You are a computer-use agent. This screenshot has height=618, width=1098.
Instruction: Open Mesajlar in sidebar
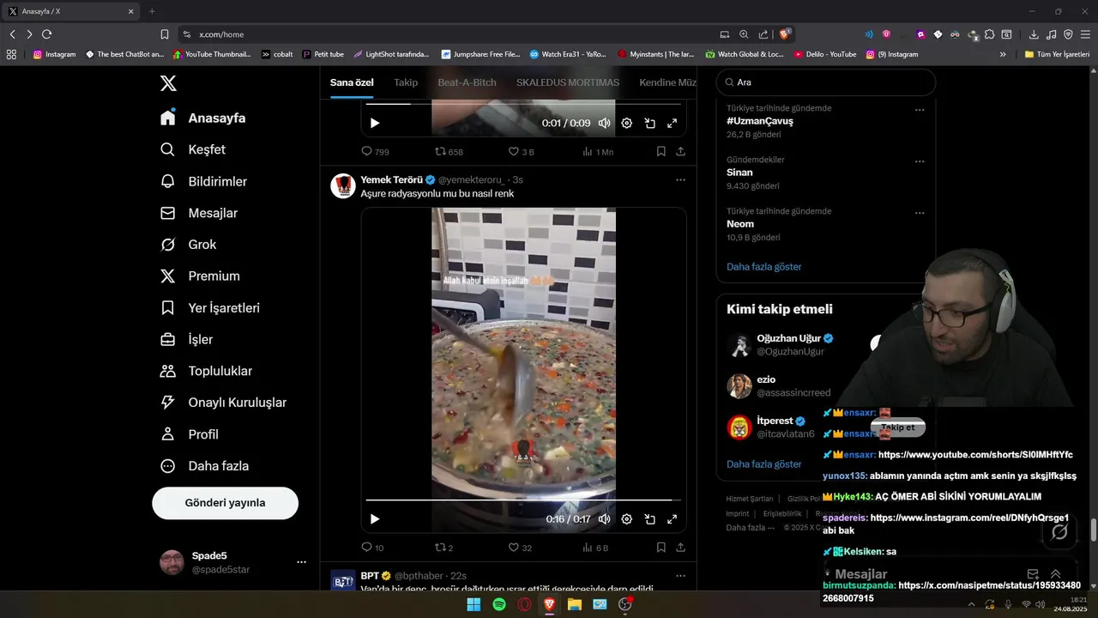tap(199, 213)
